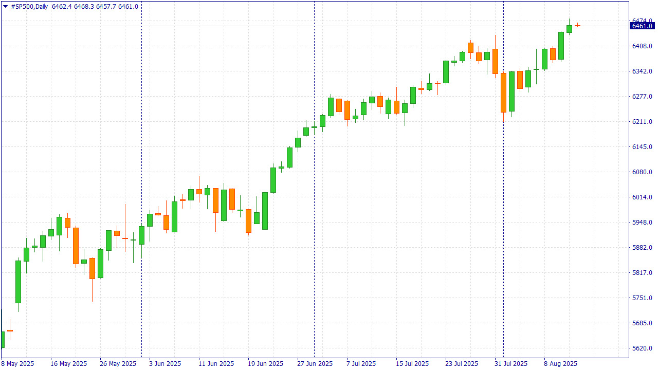Click the open value 6462.4 in header

(62, 7)
